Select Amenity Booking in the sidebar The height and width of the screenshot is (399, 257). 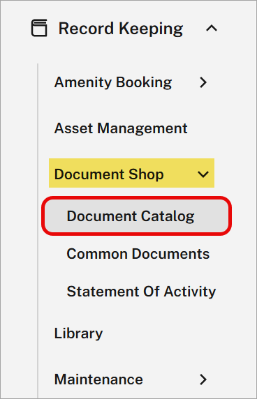click(113, 82)
